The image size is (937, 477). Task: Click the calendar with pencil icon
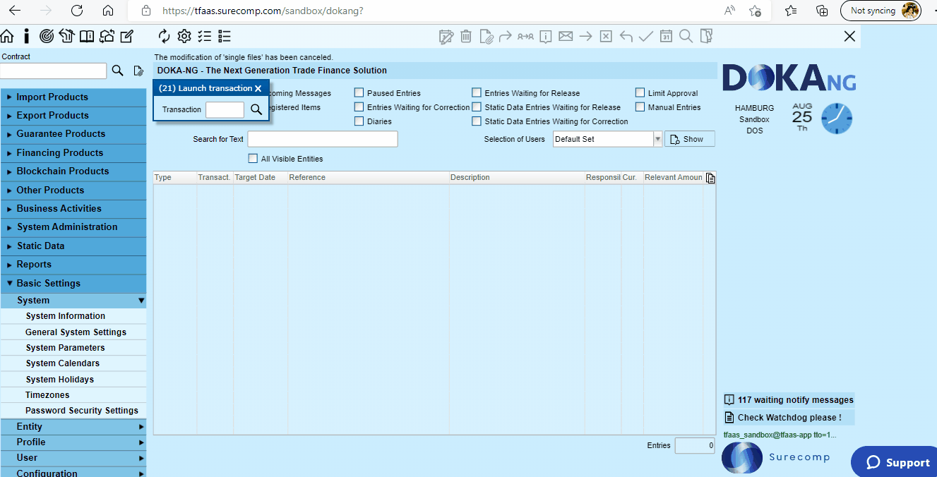[446, 36]
